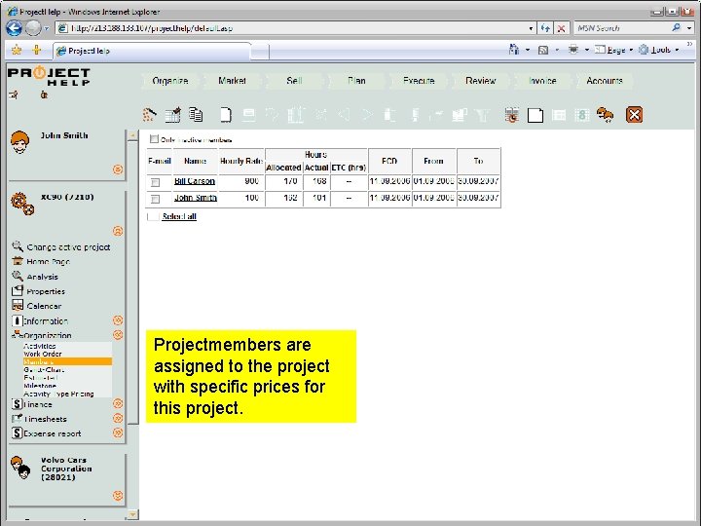Click the small wrench icon under logo

tap(14, 94)
